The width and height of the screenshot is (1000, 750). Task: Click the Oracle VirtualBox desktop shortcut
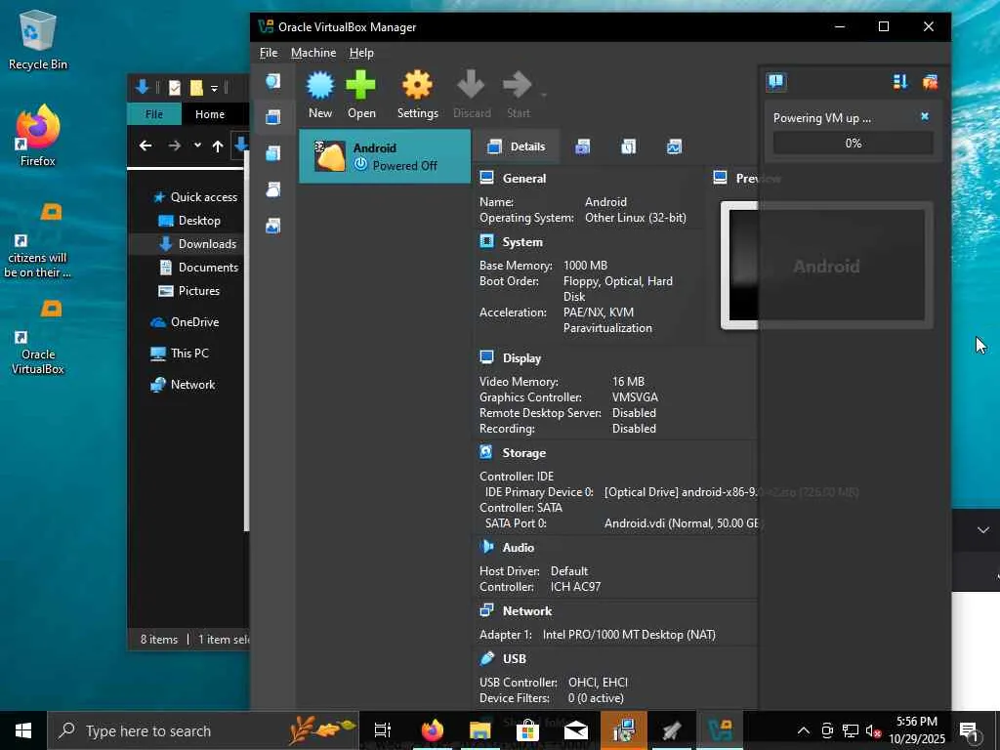(38, 338)
